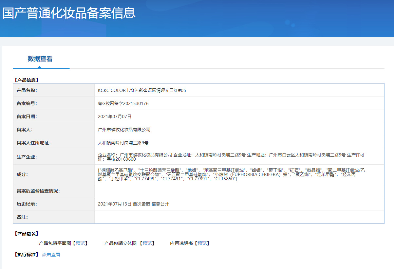Click the 备案人 row label
Screen dimensions: 394x269
coord(25,130)
